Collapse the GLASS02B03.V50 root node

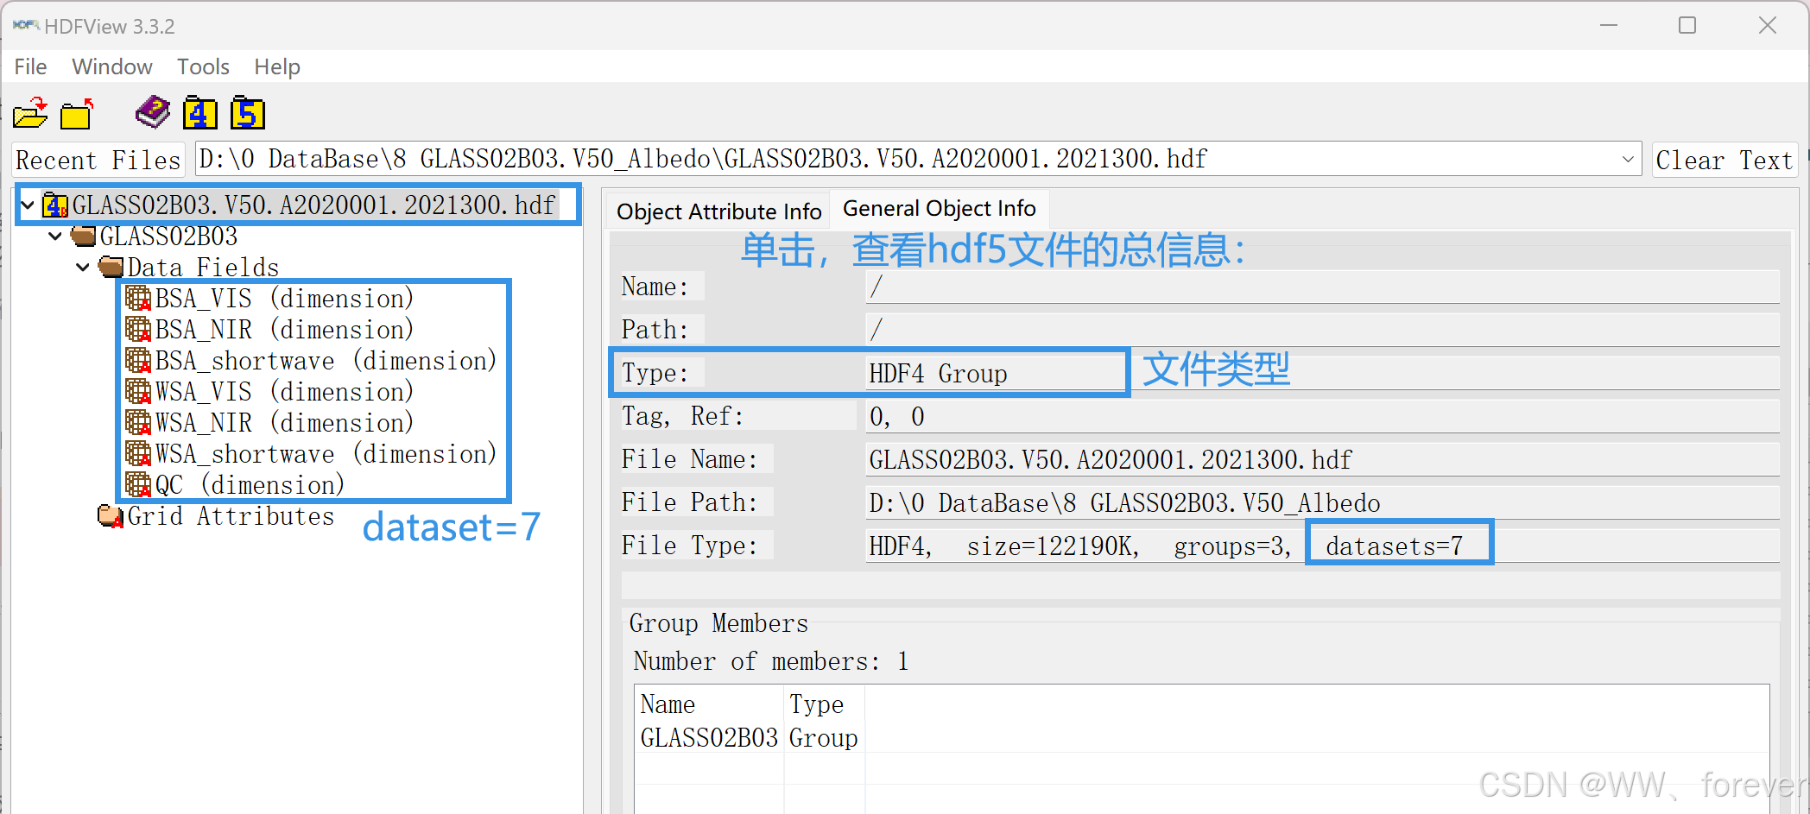(x=28, y=205)
